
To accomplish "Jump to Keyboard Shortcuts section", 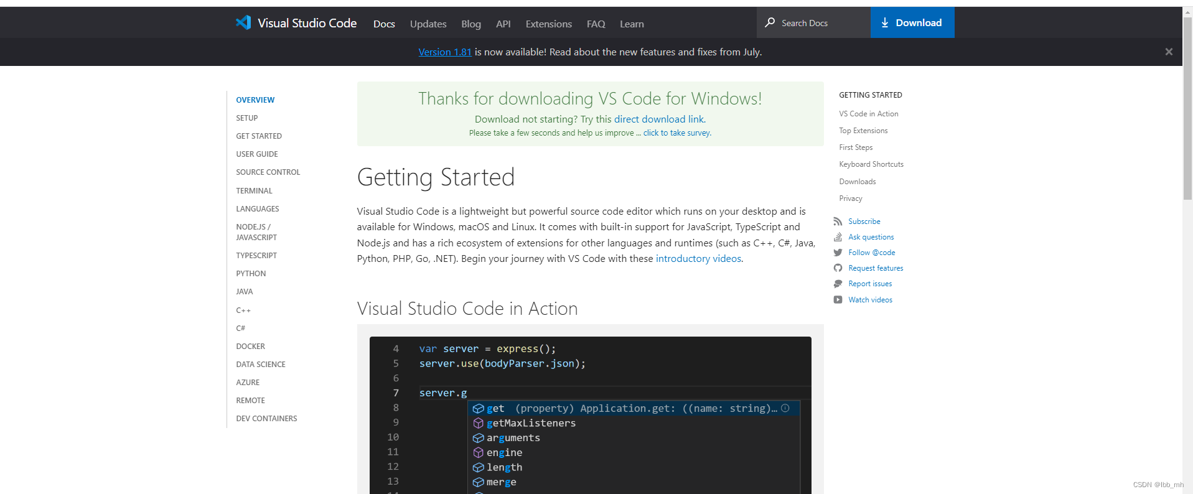I will pos(871,164).
